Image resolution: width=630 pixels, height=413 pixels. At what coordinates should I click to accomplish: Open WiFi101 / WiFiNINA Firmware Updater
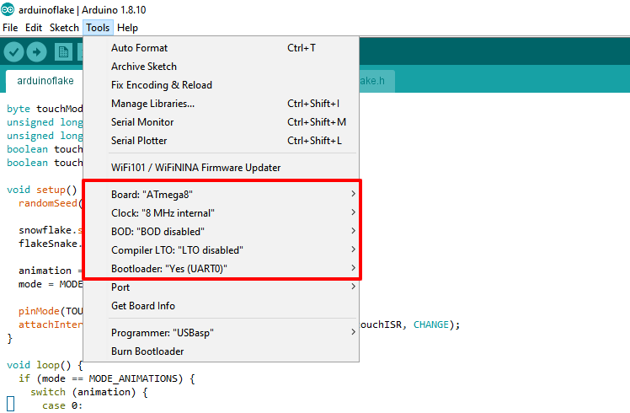click(221, 167)
